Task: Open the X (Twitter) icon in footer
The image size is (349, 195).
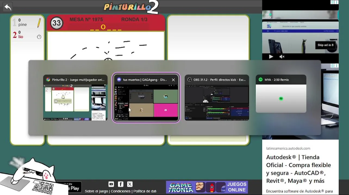Action: [x=130, y=184]
